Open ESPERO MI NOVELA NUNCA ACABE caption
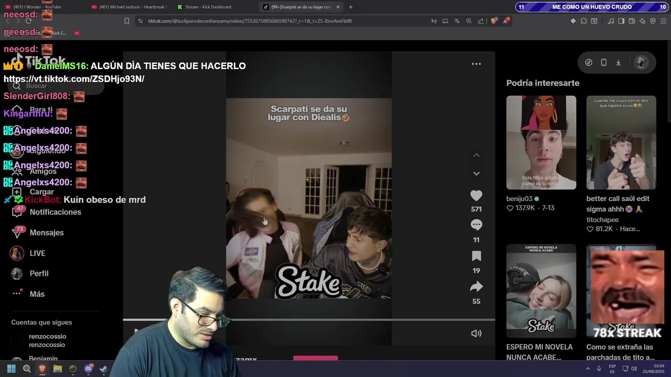671x377 pixels. click(x=539, y=352)
